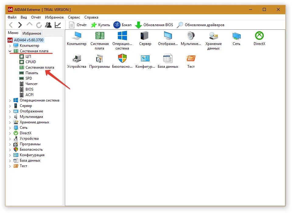This screenshot has height=213, width=292.
Task: Open the Вид menu
Action: click(24, 17)
